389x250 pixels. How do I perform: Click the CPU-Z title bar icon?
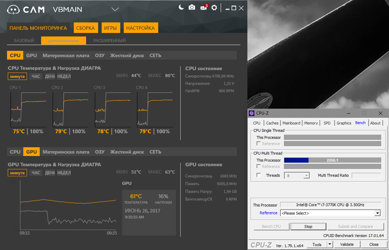(x=252, y=113)
